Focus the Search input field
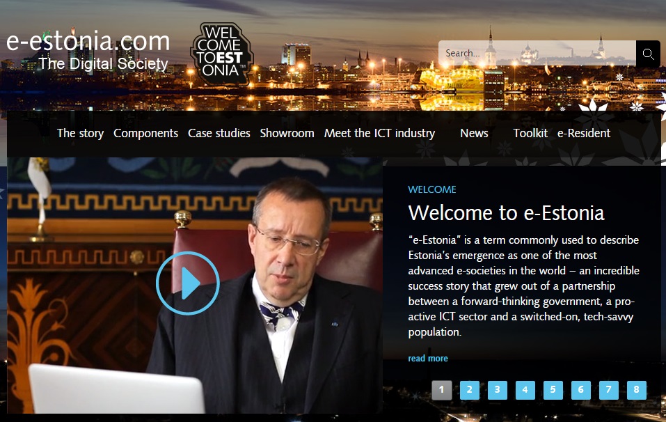666x422 pixels. click(x=537, y=53)
